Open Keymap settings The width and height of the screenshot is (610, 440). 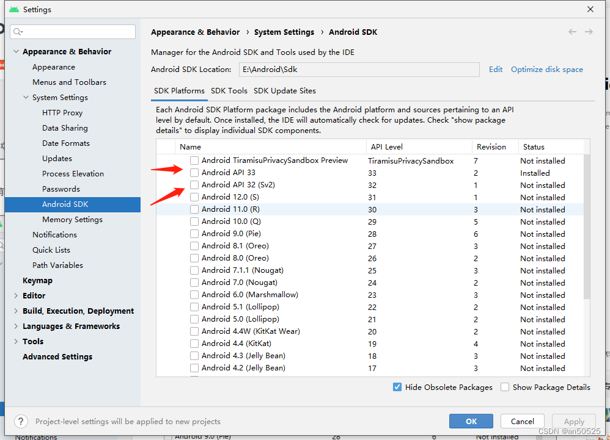(37, 280)
